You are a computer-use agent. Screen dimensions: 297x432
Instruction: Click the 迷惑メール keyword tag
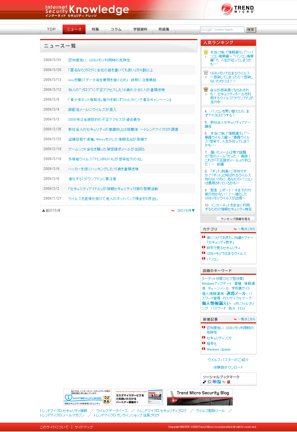click(236, 293)
